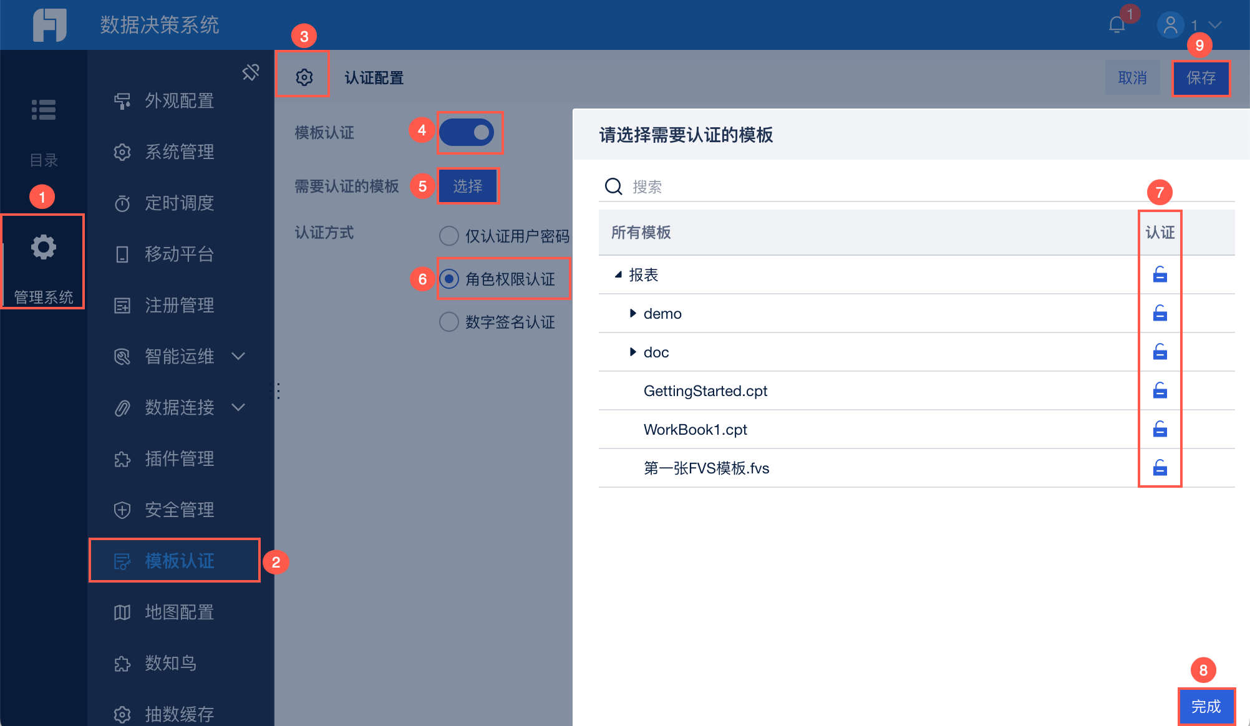
Task: Collapse the 报表 tree node
Action: tap(618, 274)
